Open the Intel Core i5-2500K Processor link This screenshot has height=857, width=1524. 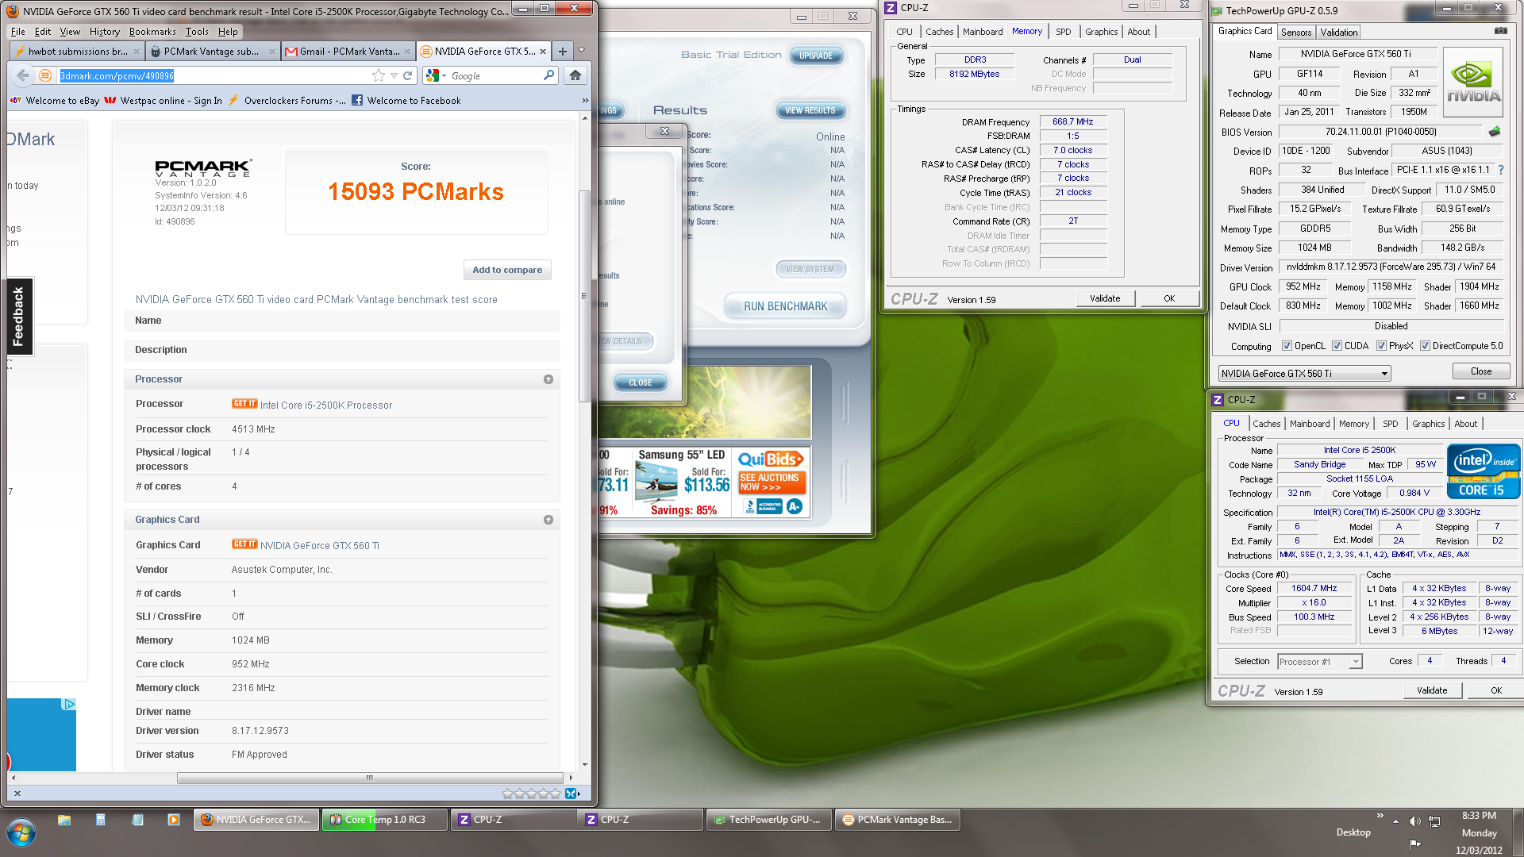[326, 405]
